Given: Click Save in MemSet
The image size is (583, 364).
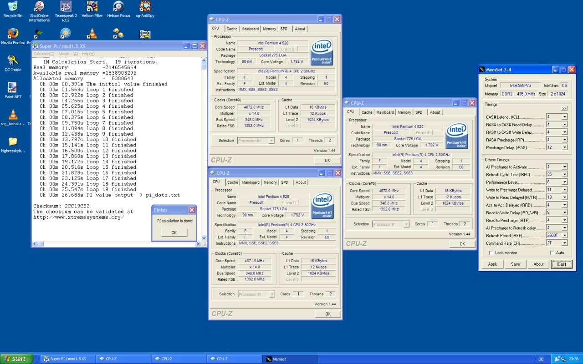Looking at the screenshot, I should [516, 264].
